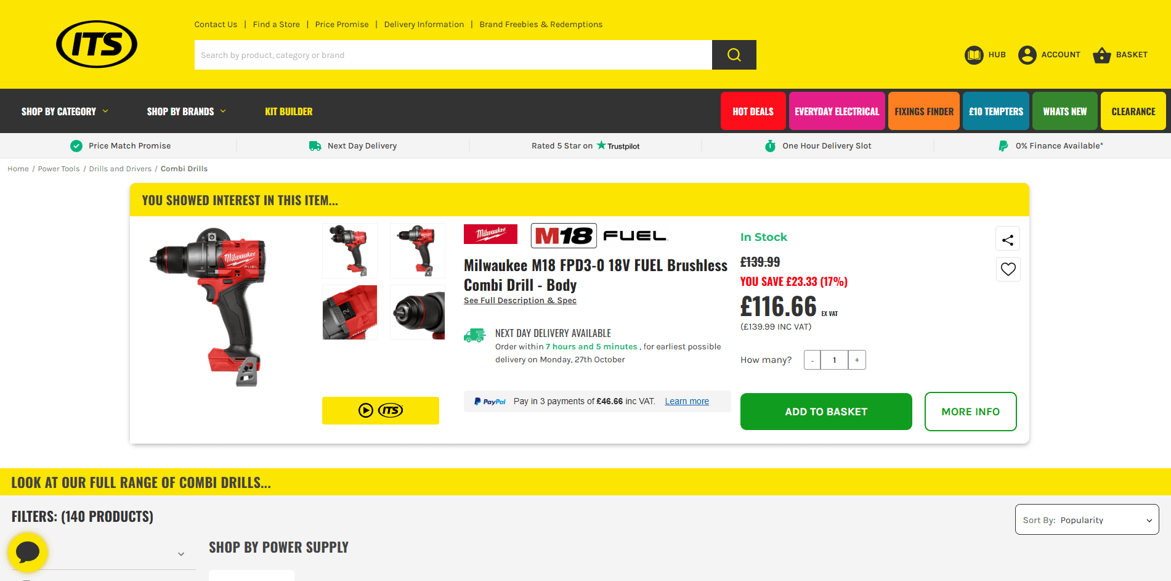1171x581 pixels.
Task: Expand the Shop By Category menu
Action: (65, 112)
